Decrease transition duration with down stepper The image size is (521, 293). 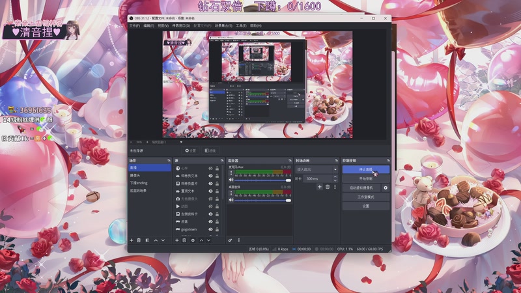coord(335,180)
